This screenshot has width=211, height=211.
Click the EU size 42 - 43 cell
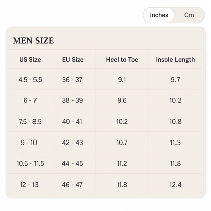pos(73,143)
